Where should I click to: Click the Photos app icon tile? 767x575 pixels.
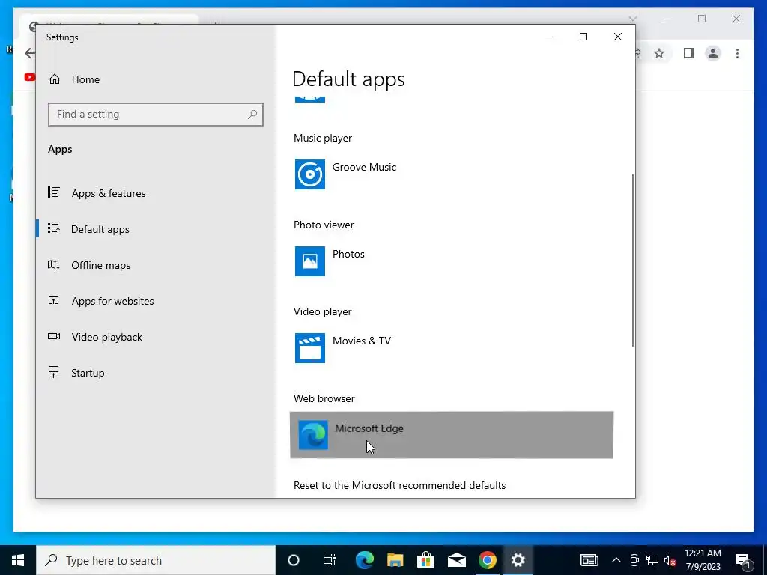point(309,261)
